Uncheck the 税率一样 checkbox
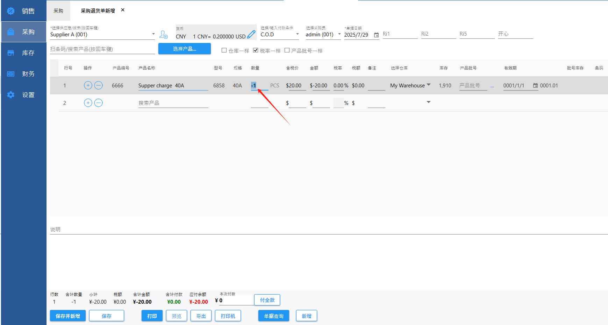The image size is (608, 325). (x=256, y=50)
